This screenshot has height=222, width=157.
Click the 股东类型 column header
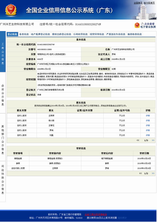(x=22, y=110)
